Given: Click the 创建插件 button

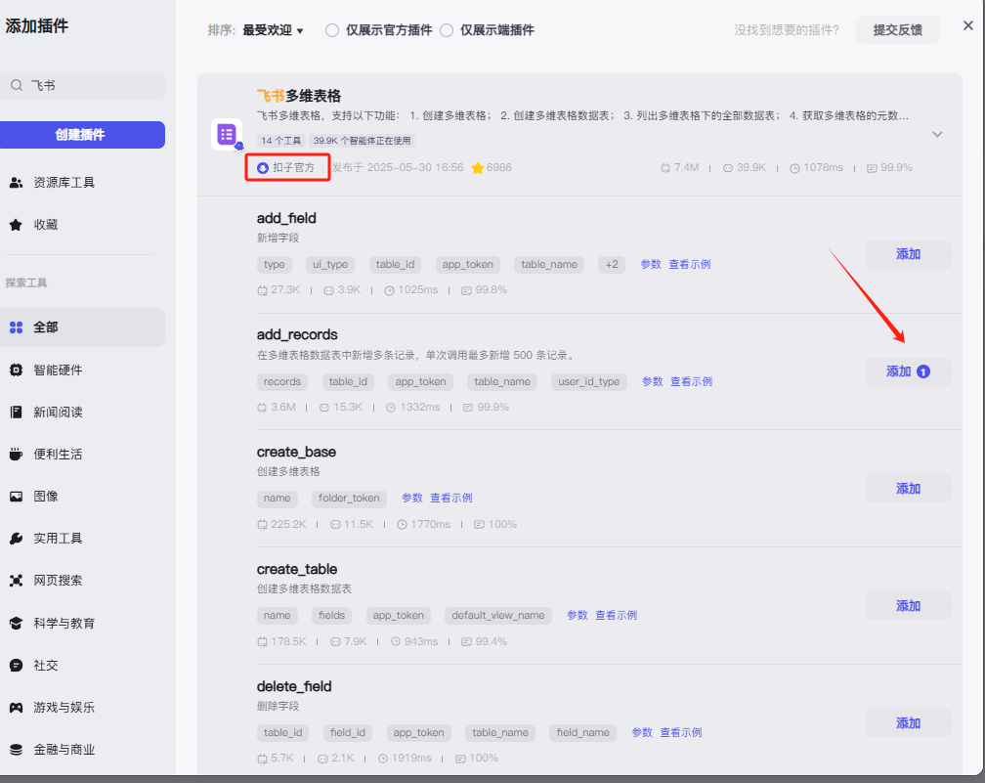Looking at the screenshot, I should (82, 135).
